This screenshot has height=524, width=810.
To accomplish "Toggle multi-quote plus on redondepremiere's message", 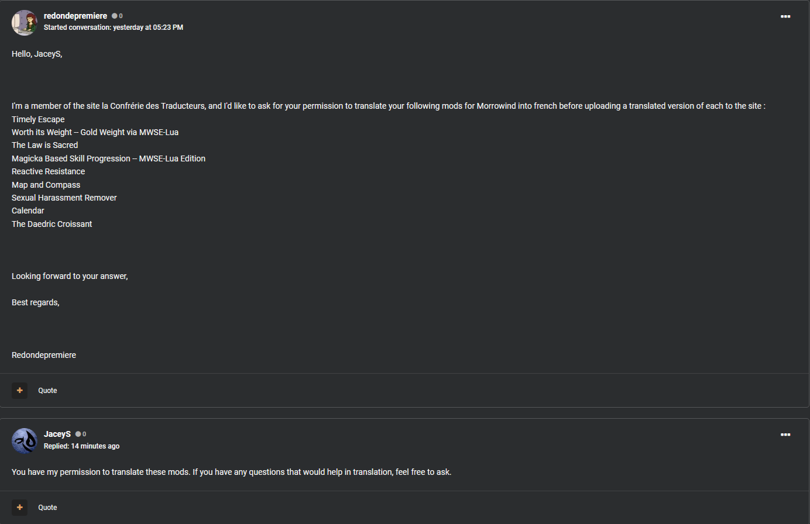I will 20,391.
